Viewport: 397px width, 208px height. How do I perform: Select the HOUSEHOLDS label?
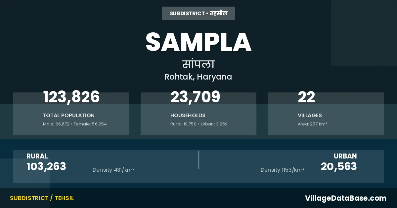[188, 116]
